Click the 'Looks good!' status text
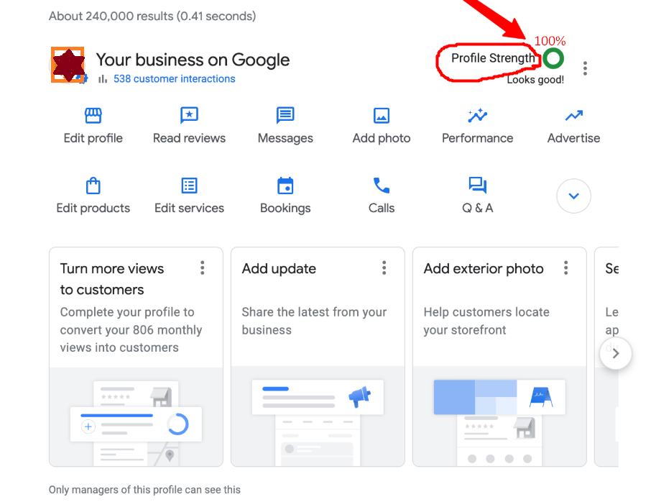656x502 pixels. tap(535, 80)
